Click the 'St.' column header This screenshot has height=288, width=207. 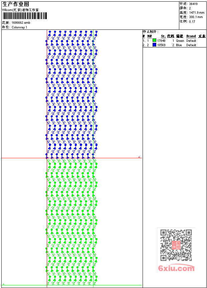point(163,36)
